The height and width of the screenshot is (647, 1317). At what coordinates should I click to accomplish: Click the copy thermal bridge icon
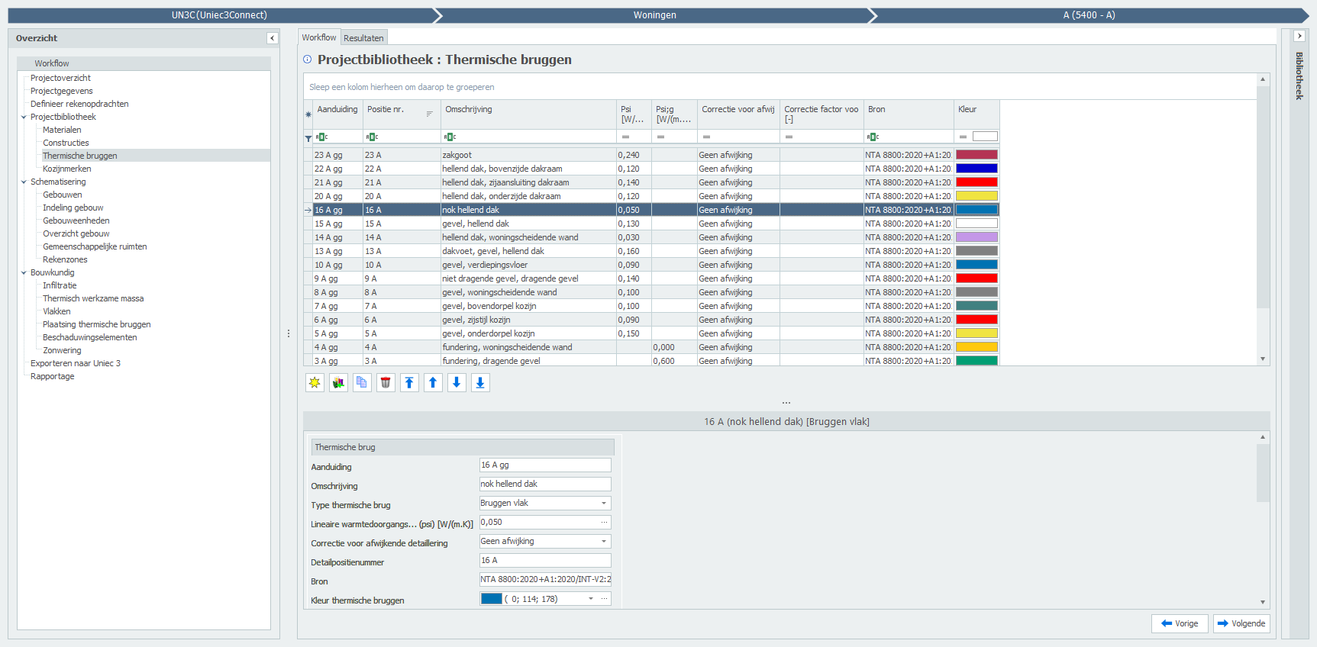tap(362, 383)
